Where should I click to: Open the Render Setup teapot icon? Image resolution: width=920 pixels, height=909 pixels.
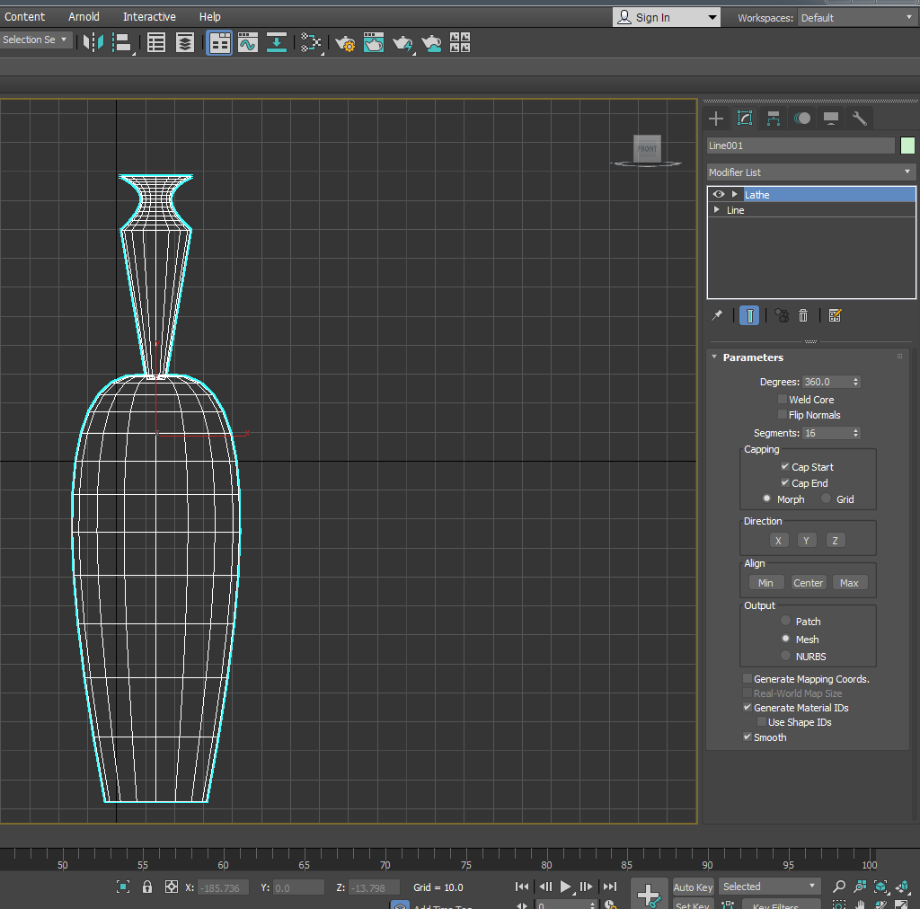(x=345, y=42)
